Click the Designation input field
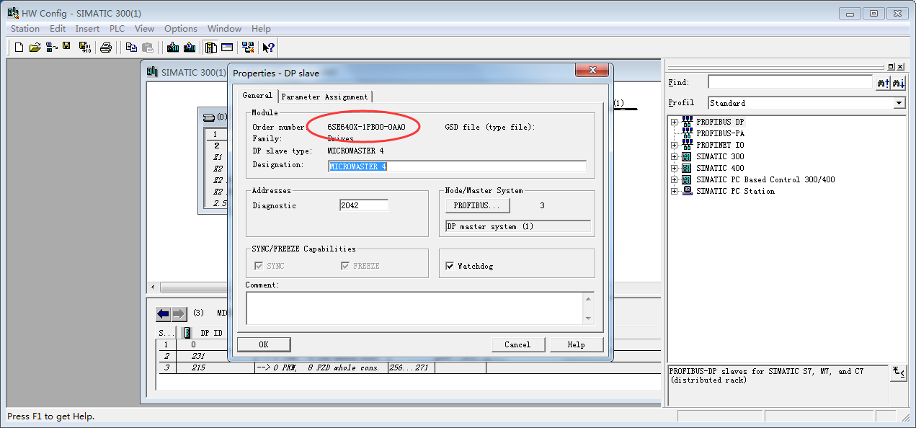The image size is (916, 428). click(456, 166)
